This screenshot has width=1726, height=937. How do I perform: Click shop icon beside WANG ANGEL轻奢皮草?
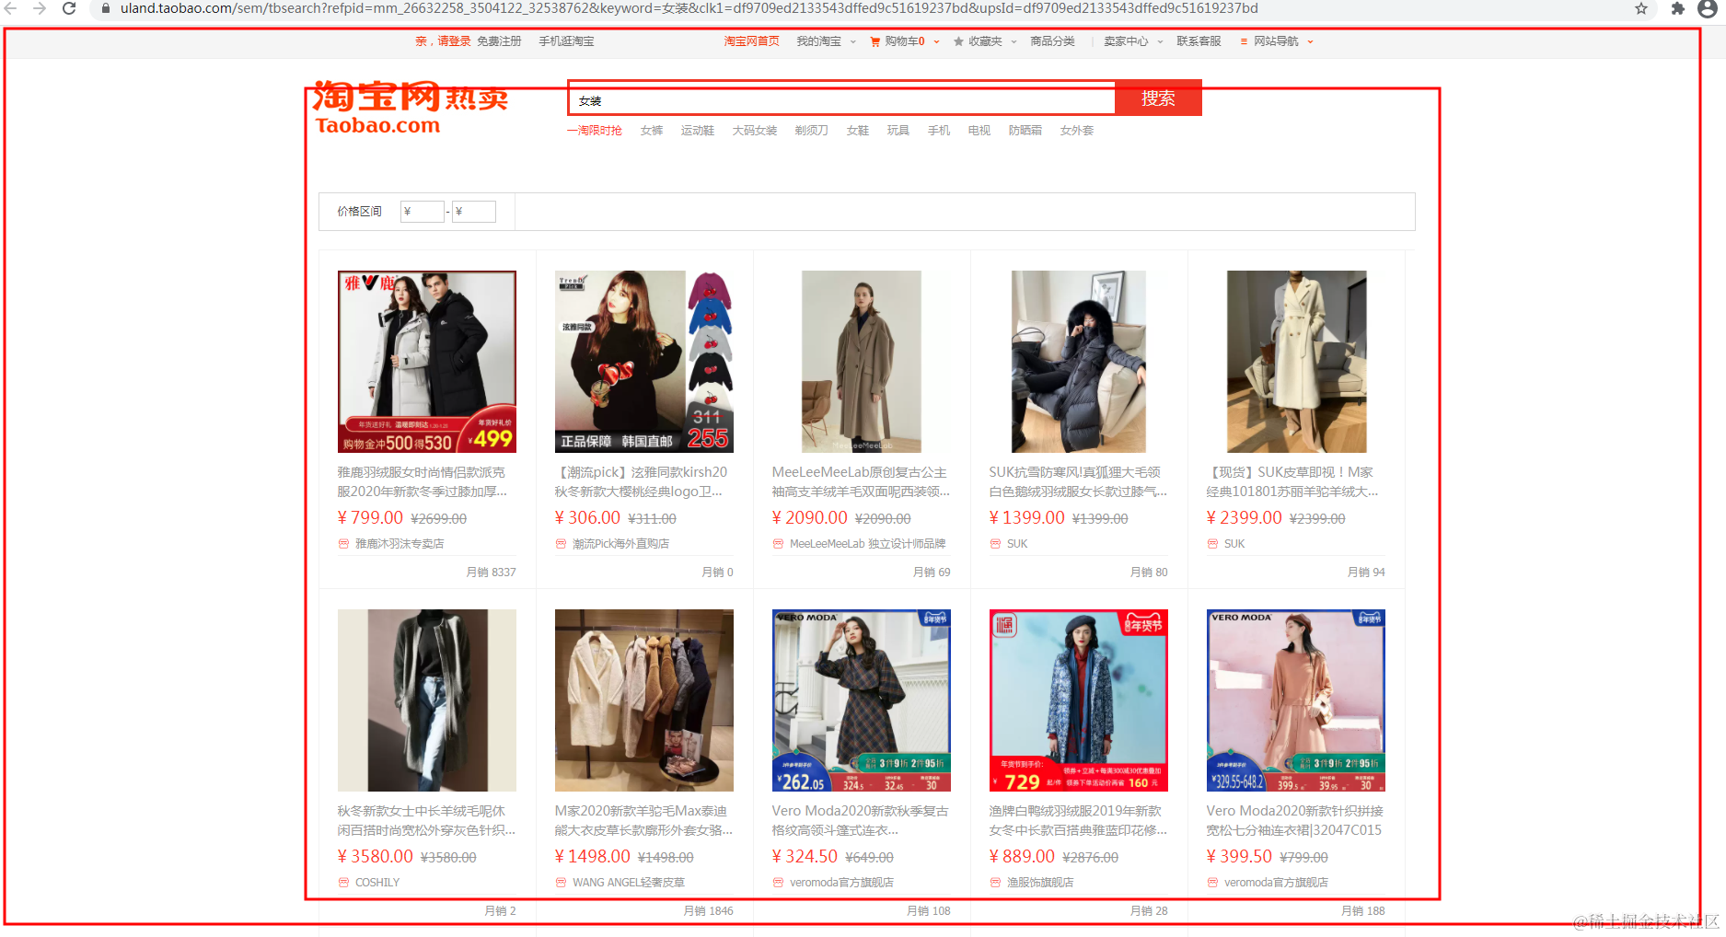point(561,883)
